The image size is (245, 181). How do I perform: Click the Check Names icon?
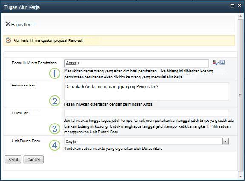coord(216,63)
